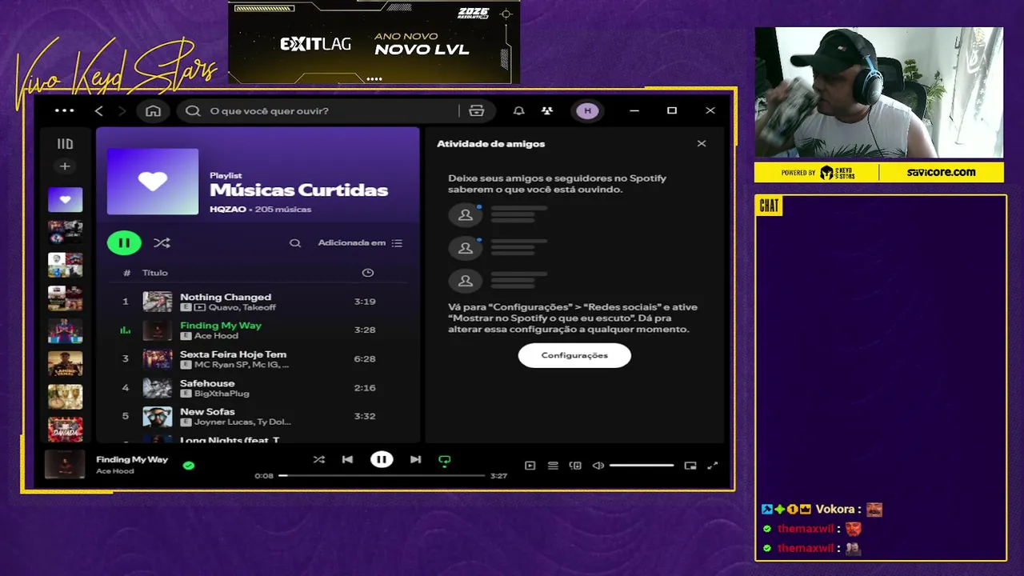The image size is (1024, 576).
Task: Open "Ace Hood" artist link in the track list
Action: pos(216,336)
